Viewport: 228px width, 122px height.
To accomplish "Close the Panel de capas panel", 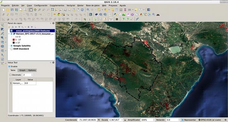I will (x=53, y=23).
